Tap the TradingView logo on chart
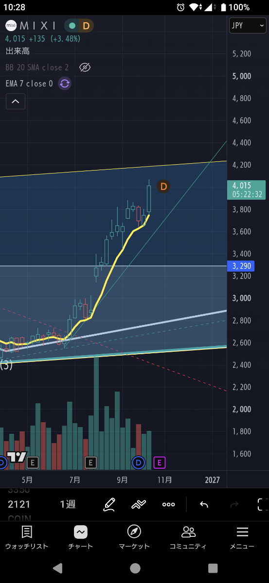The width and height of the screenshot is (269, 583). (17, 457)
